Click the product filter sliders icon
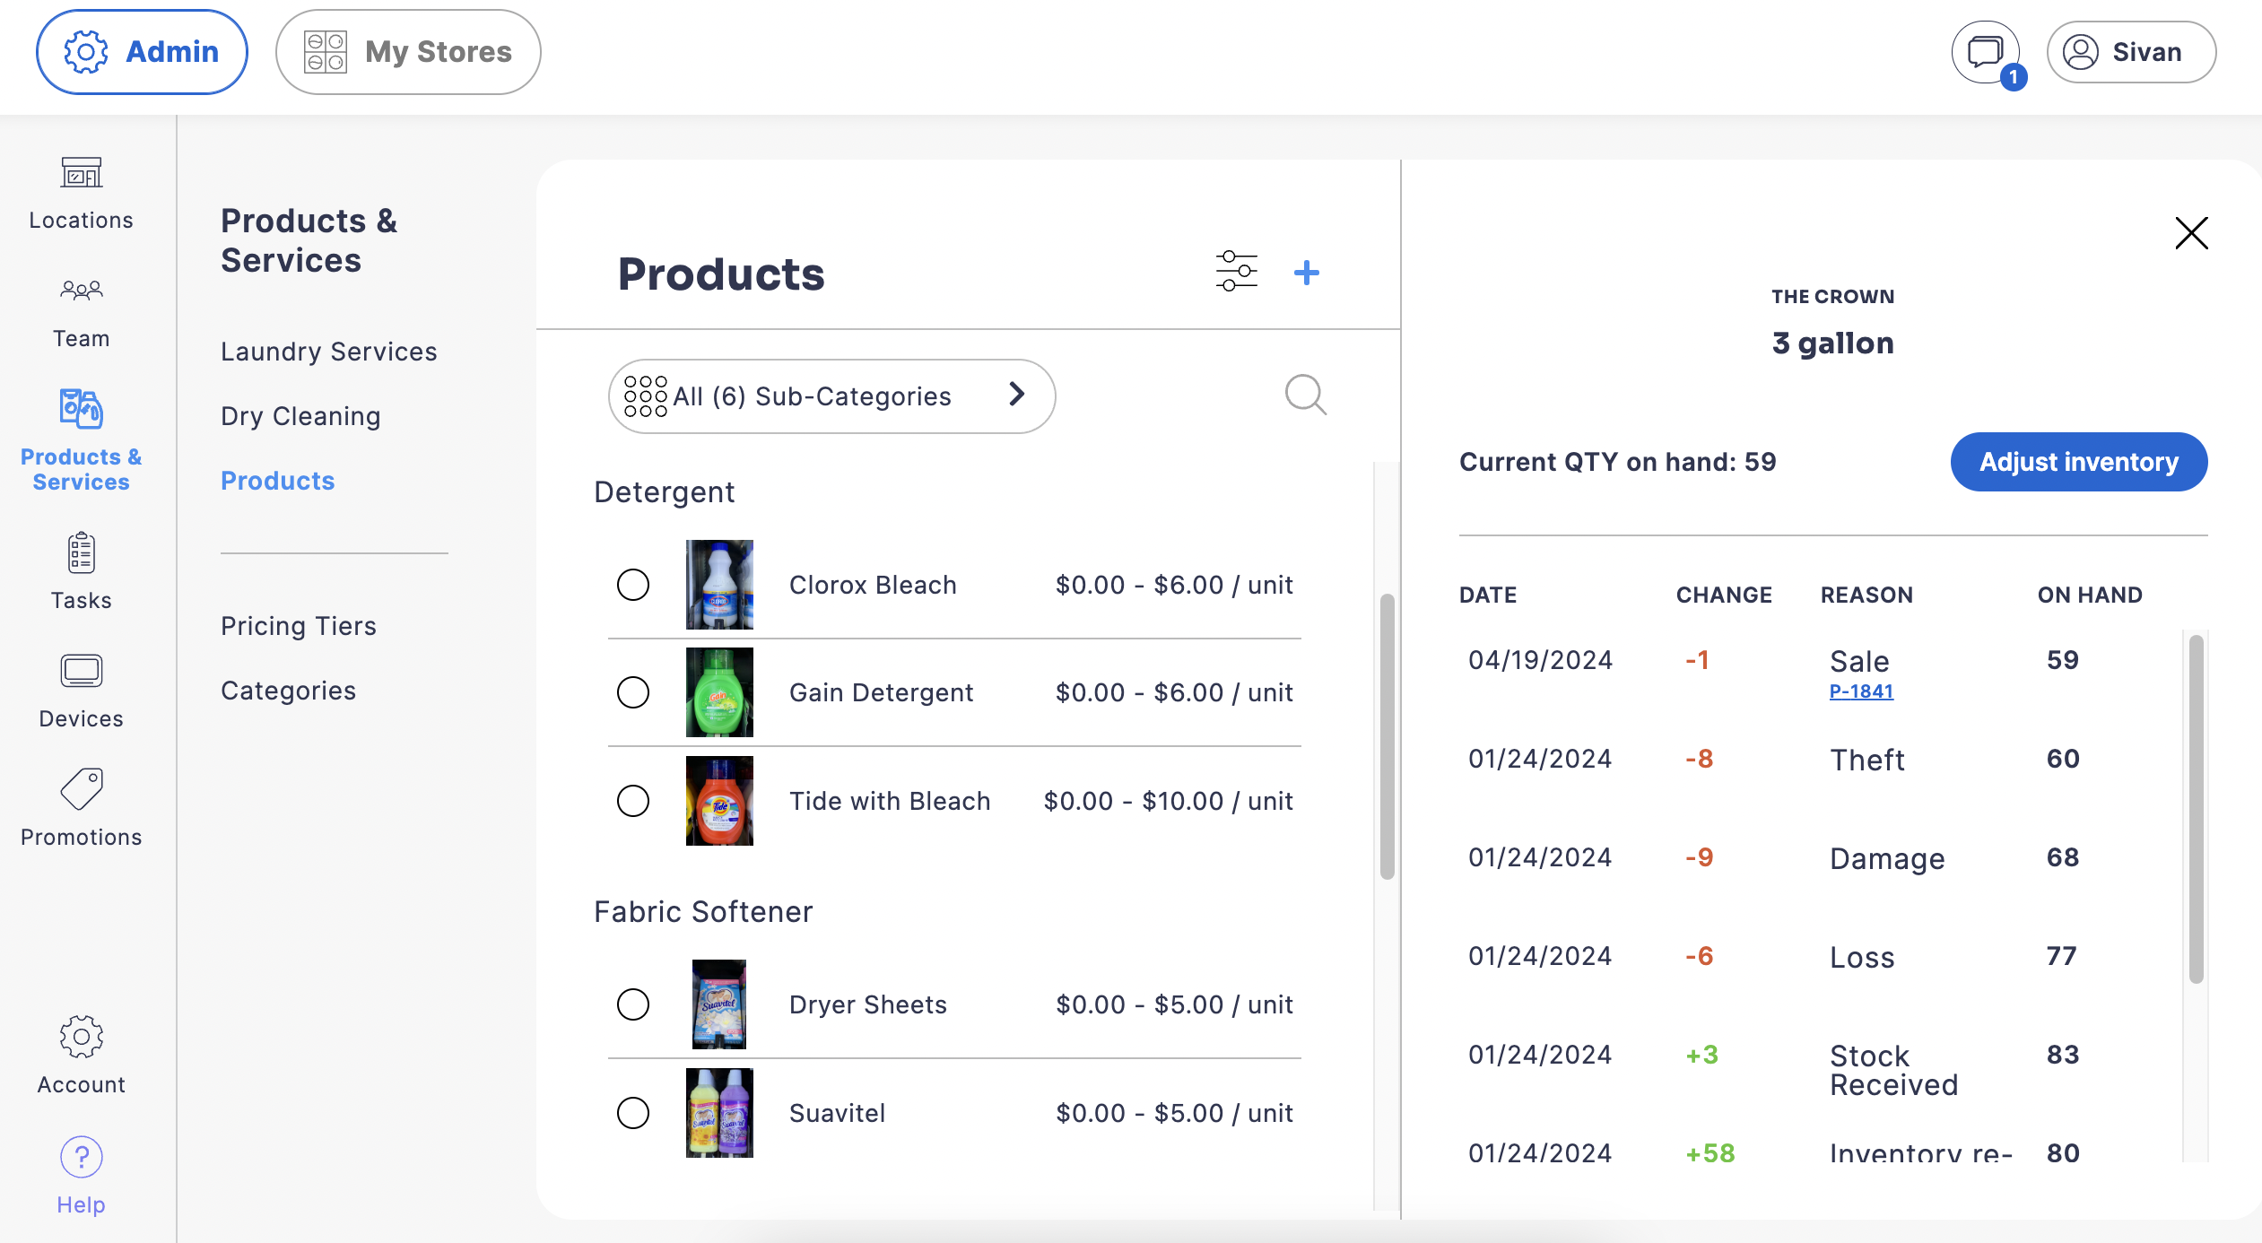Screen dimensions: 2262x1243 [x=1236, y=272]
